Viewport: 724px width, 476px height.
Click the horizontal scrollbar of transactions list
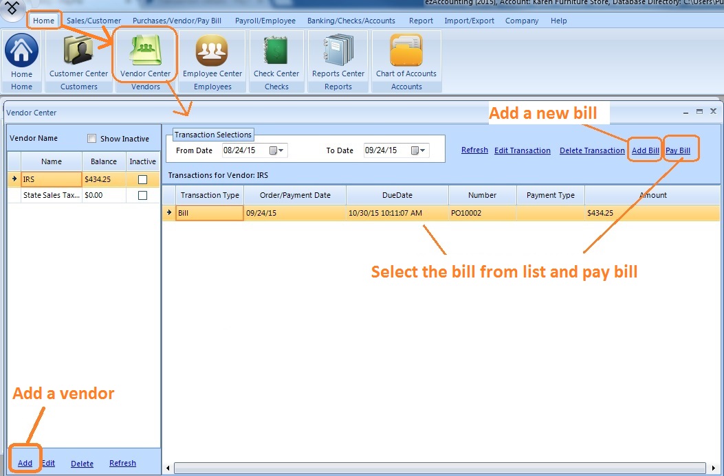pos(440,468)
